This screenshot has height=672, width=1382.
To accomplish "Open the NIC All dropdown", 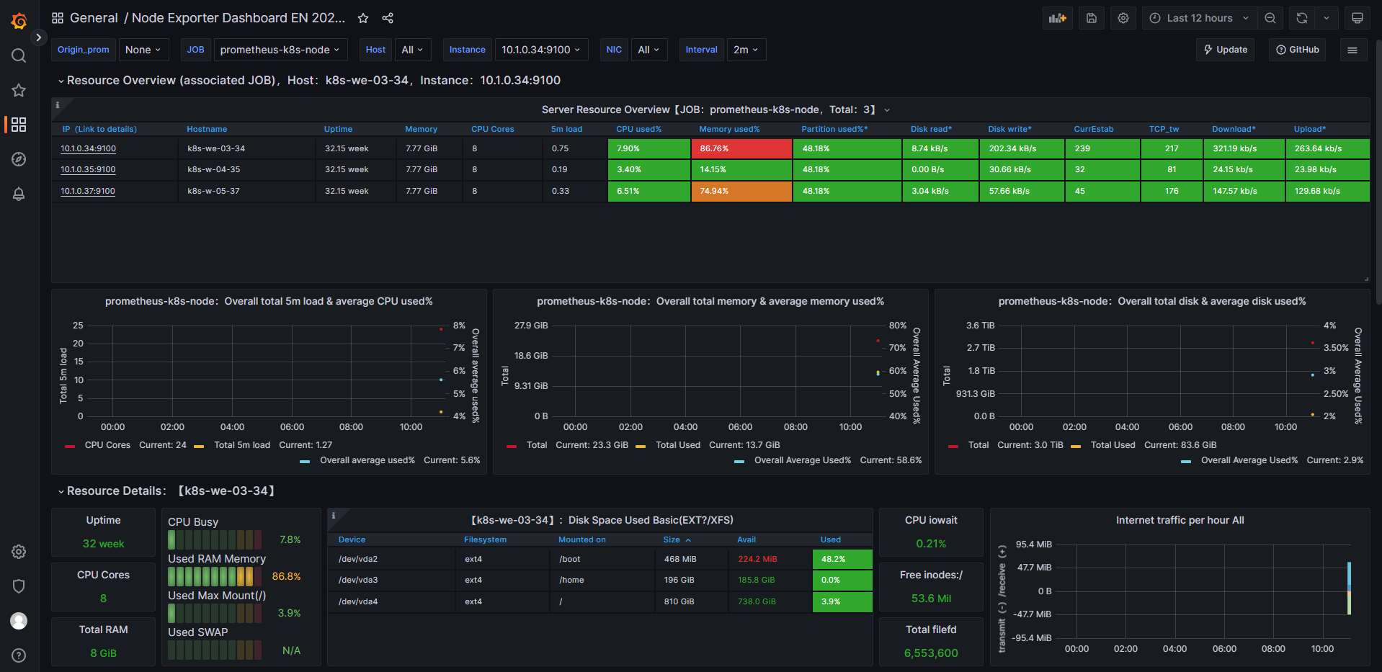I will click(x=649, y=50).
